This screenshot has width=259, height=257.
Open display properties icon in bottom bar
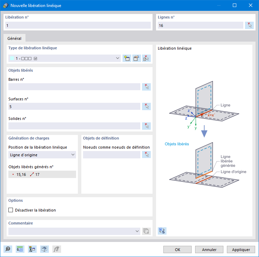pyautogui.click(x=32, y=249)
